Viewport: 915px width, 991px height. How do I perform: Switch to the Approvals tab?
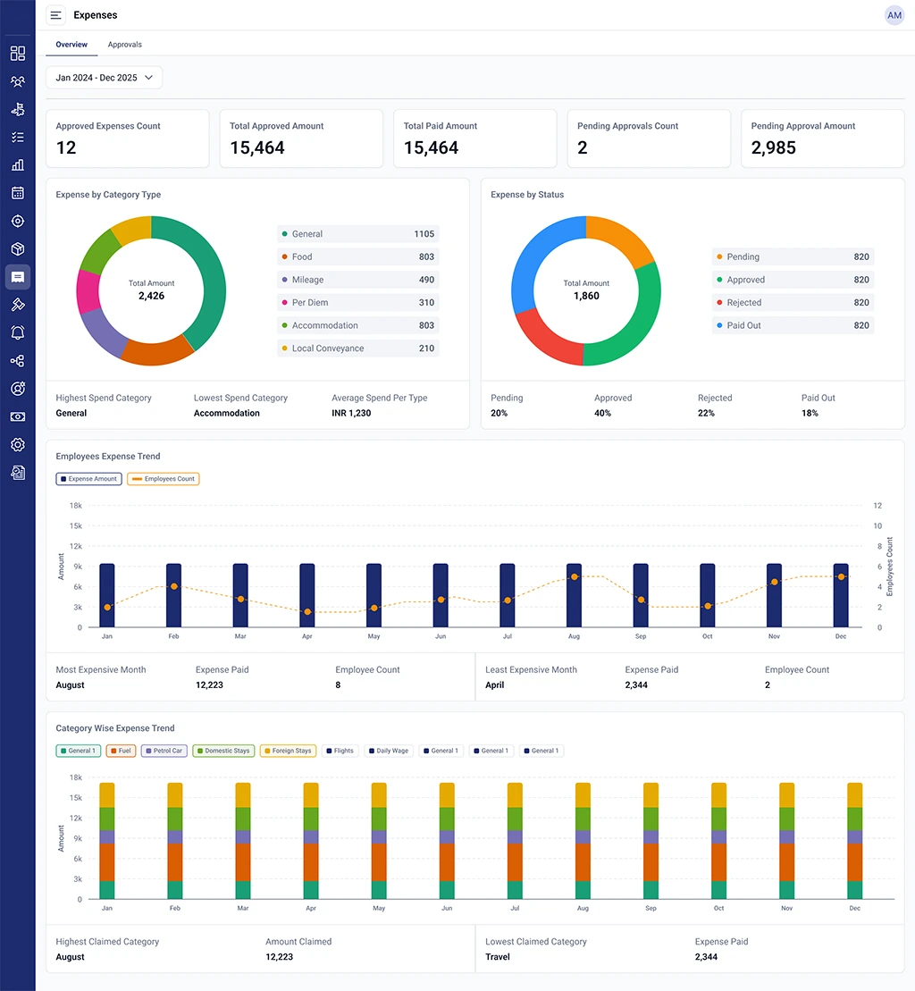124,45
